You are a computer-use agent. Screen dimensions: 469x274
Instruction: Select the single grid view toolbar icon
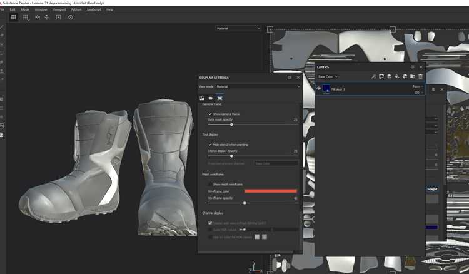pyautogui.click(x=14, y=18)
